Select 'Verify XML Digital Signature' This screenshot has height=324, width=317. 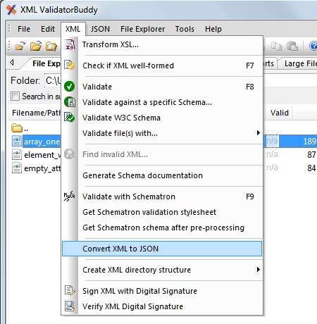(162, 306)
